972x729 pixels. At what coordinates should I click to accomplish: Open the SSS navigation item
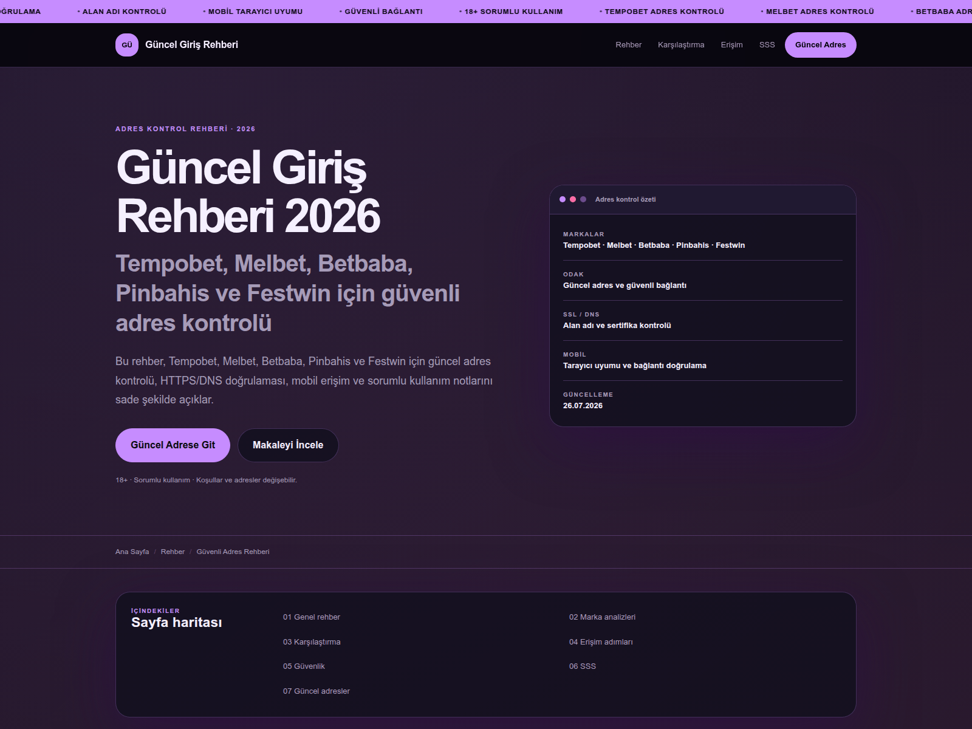coord(767,45)
